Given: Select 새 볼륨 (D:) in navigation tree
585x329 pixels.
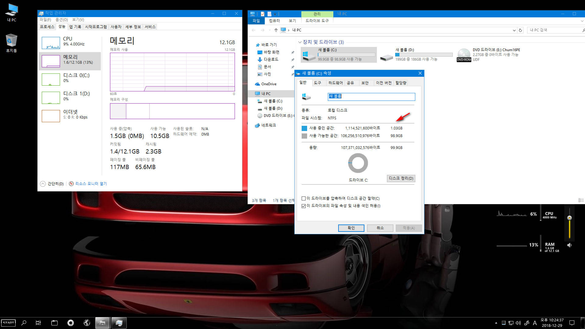Looking at the screenshot, I should tap(270, 108).
